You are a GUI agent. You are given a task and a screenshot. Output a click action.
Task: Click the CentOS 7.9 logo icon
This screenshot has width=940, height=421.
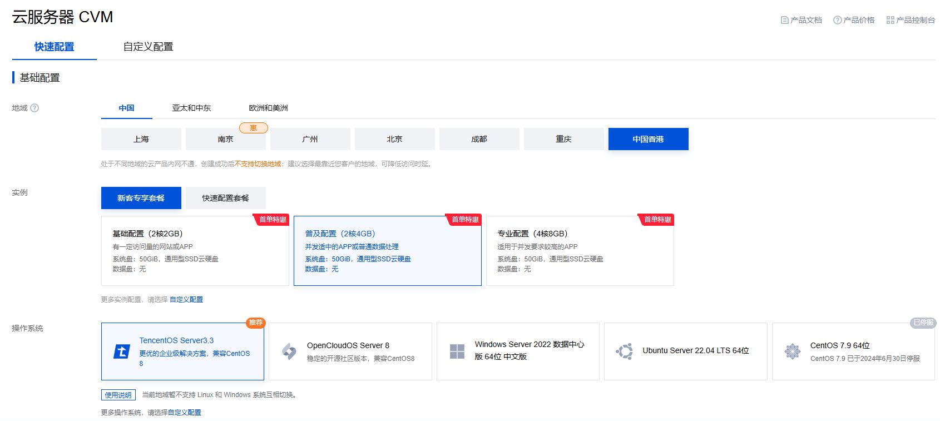(x=792, y=351)
